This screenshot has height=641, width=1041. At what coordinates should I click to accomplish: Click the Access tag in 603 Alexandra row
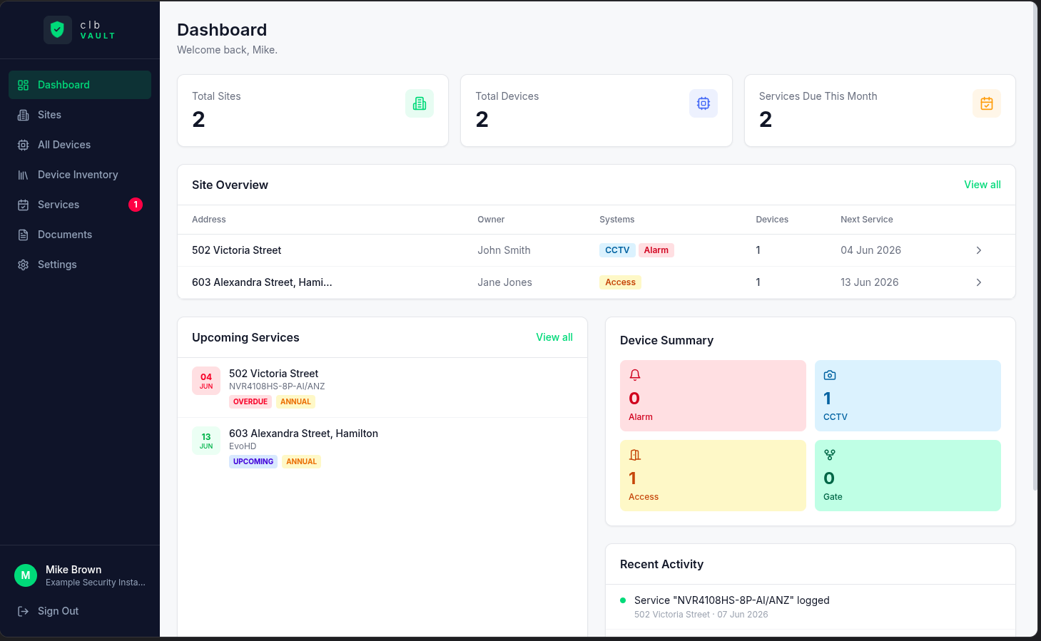(620, 282)
